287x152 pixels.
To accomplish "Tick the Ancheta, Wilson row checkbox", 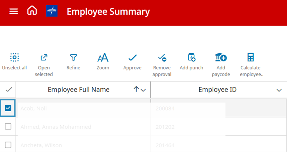I will click(x=8, y=145).
